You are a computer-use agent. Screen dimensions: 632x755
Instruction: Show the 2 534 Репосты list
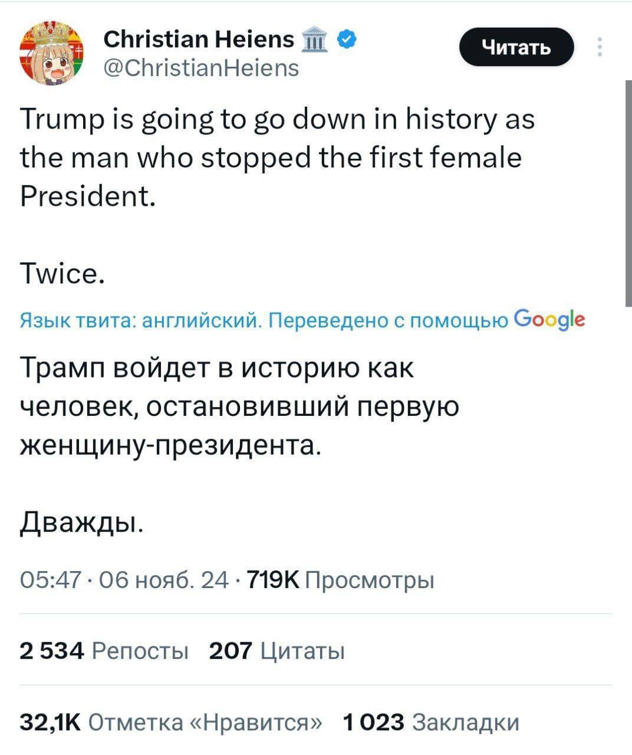tap(104, 651)
